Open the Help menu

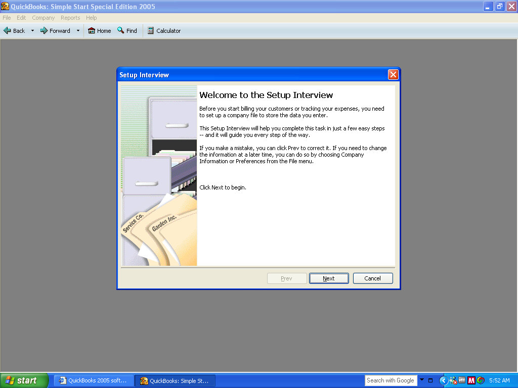(91, 18)
